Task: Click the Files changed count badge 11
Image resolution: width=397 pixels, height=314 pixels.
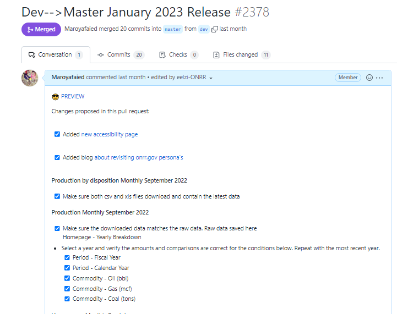Action: tap(266, 55)
